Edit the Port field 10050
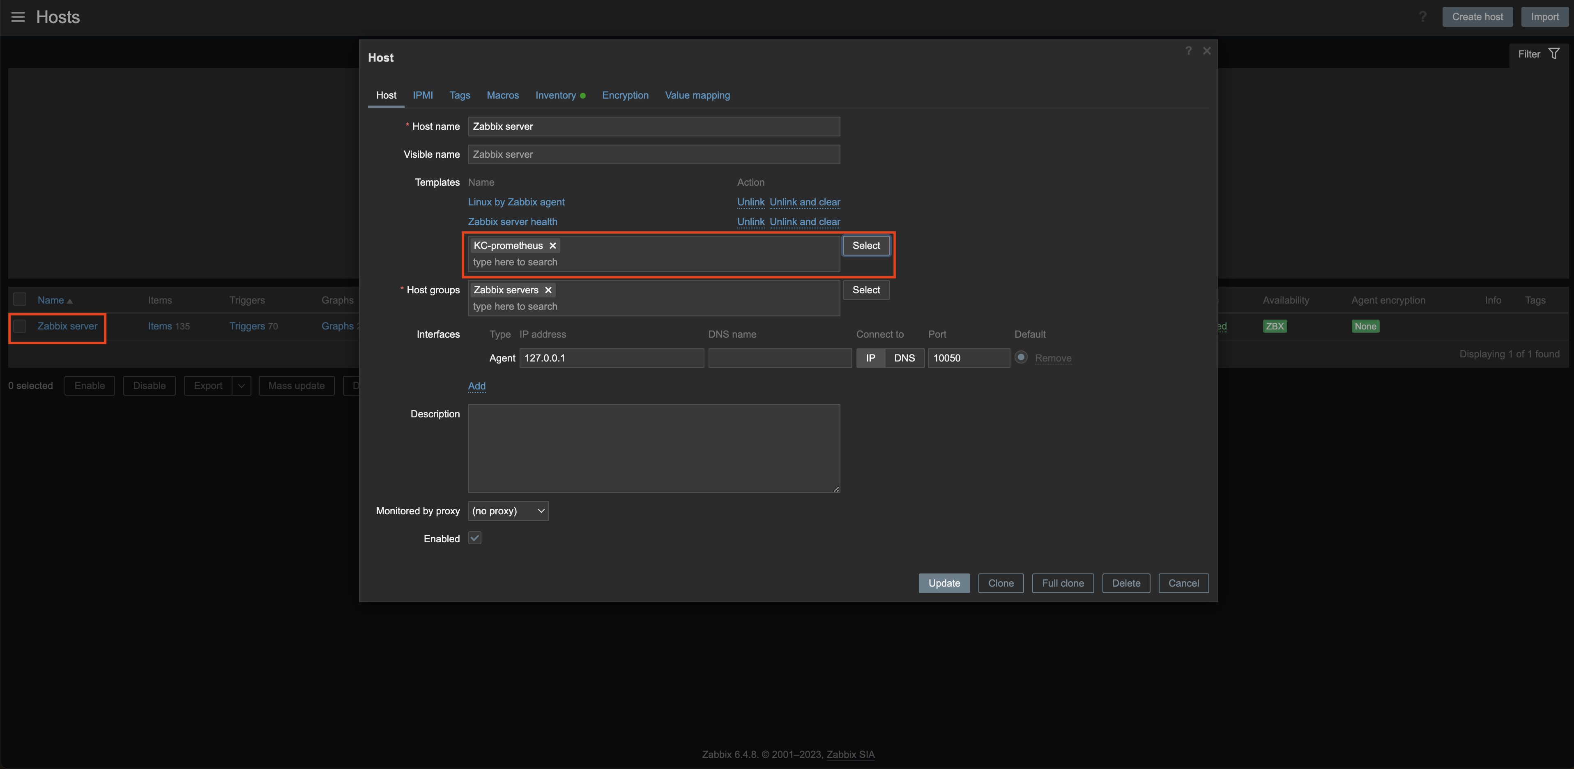 (969, 358)
